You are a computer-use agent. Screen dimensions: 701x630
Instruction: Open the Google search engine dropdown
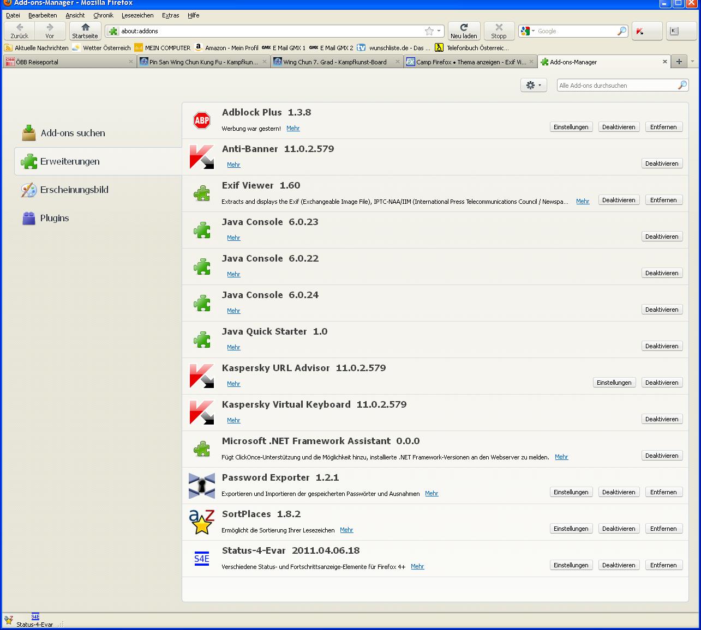click(533, 31)
